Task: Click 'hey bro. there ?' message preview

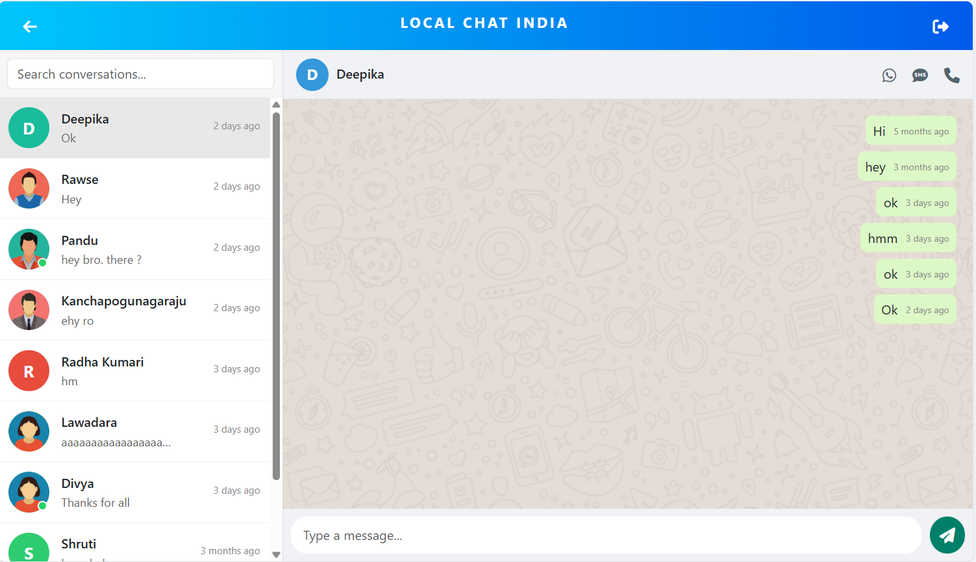Action: pyautogui.click(x=101, y=260)
